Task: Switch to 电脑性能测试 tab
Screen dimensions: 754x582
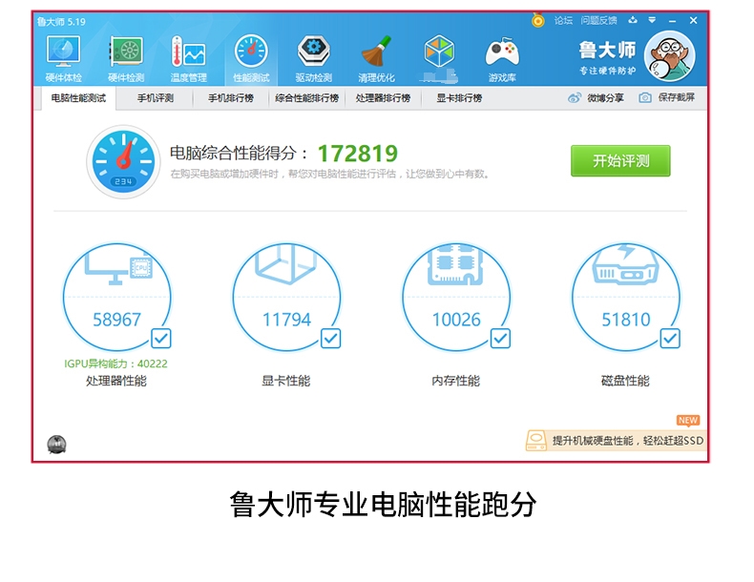Action: click(x=79, y=98)
